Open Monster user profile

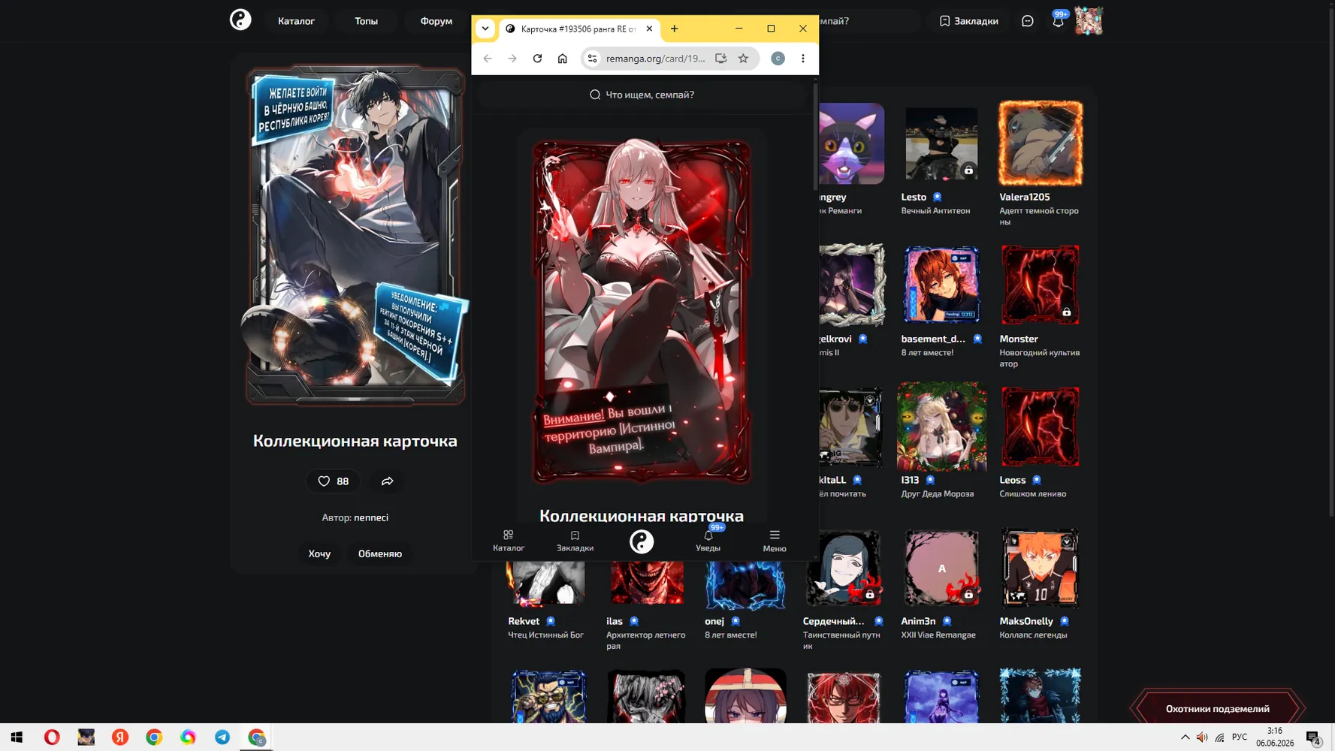1019,339
